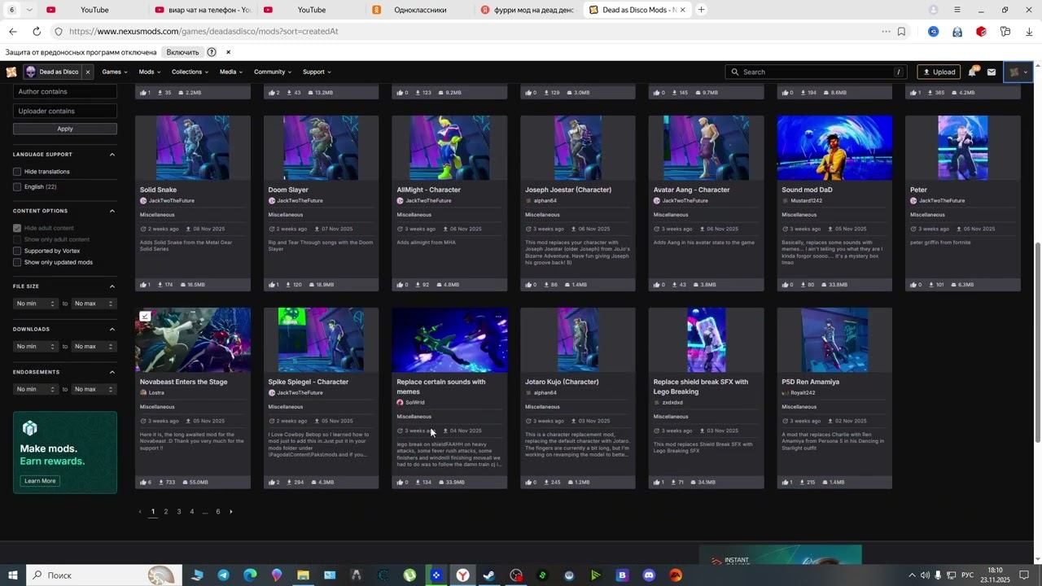Click the page vertical scrollbar thumb

coord(1037,342)
